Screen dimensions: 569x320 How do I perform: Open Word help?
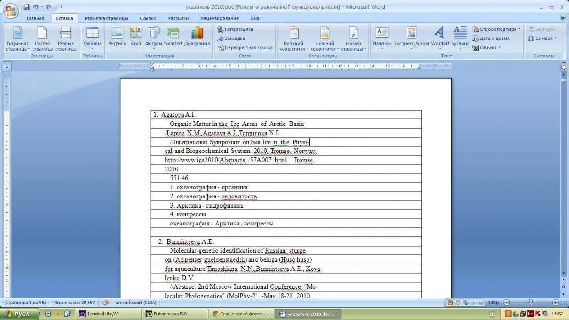(x=563, y=18)
